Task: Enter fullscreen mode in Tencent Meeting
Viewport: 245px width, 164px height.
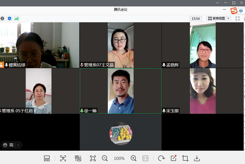Action: (x=238, y=18)
